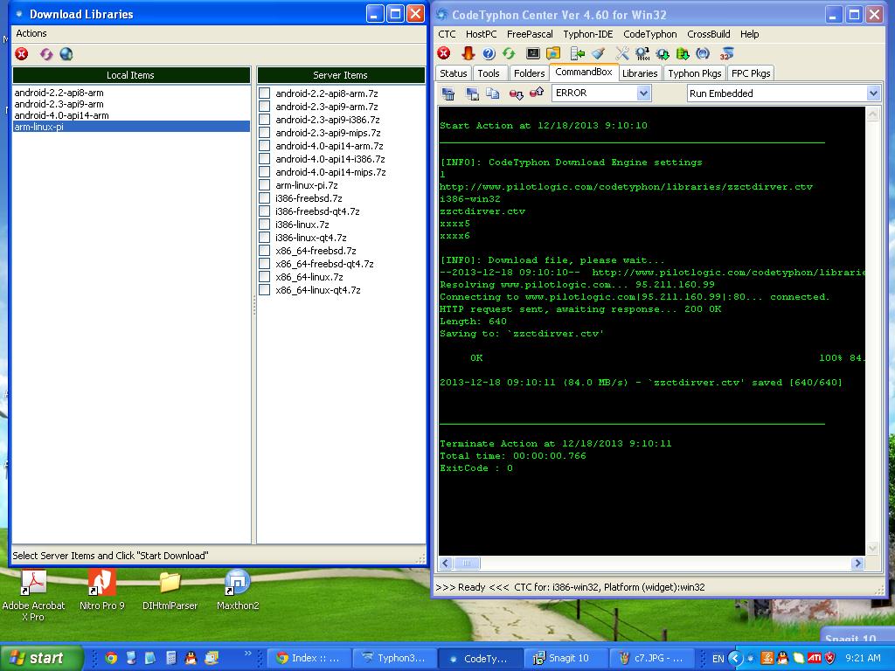Click the gear with binary digits icon
Viewport: 895px width, 671px height.
tap(642, 53)
